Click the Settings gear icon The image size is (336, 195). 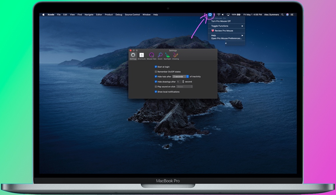tap(133, 55)
